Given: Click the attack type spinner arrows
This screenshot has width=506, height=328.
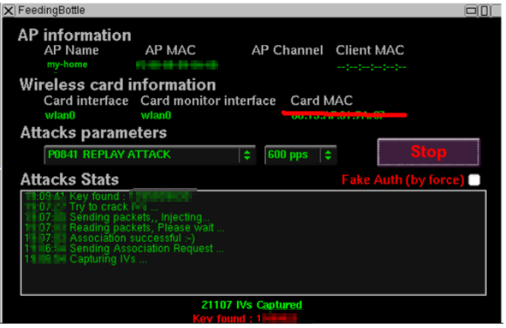Looking at the screenshot, I should [247, 155].
